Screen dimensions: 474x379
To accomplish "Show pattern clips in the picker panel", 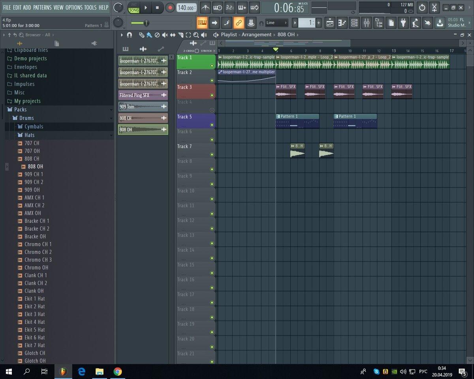I will coord(126,49).
